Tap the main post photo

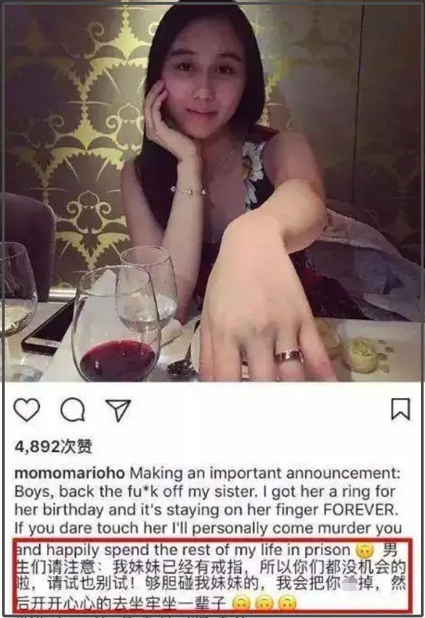click(x=212, y=192)
